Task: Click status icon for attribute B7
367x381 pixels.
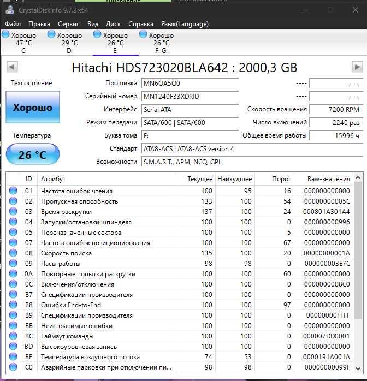Action: coord(13,294)
